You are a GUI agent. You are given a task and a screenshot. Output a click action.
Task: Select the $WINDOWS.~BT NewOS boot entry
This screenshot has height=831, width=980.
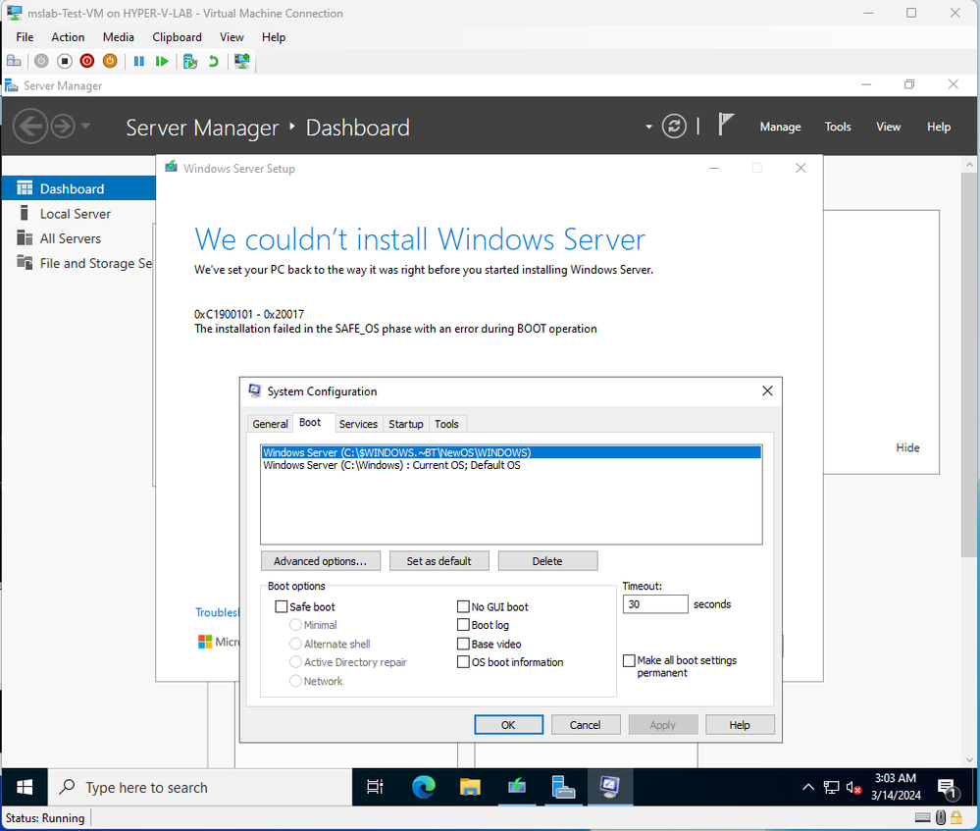pyautogui.click(x=511, y=452)
